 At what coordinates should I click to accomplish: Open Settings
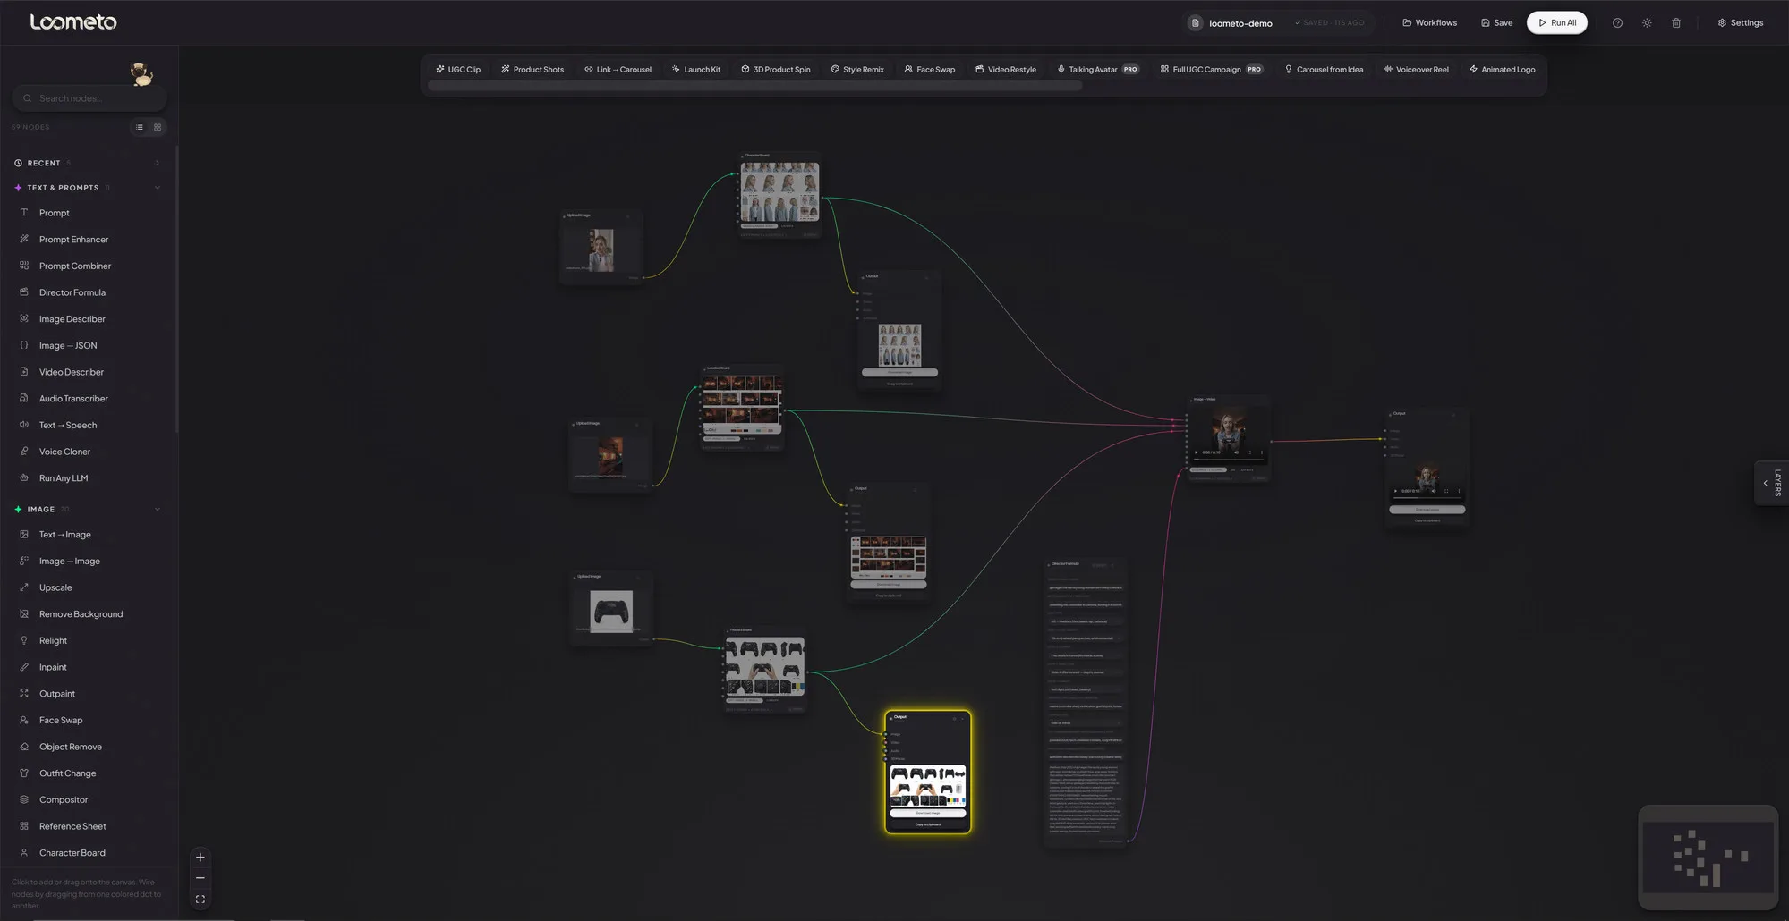pos(1741,23)
